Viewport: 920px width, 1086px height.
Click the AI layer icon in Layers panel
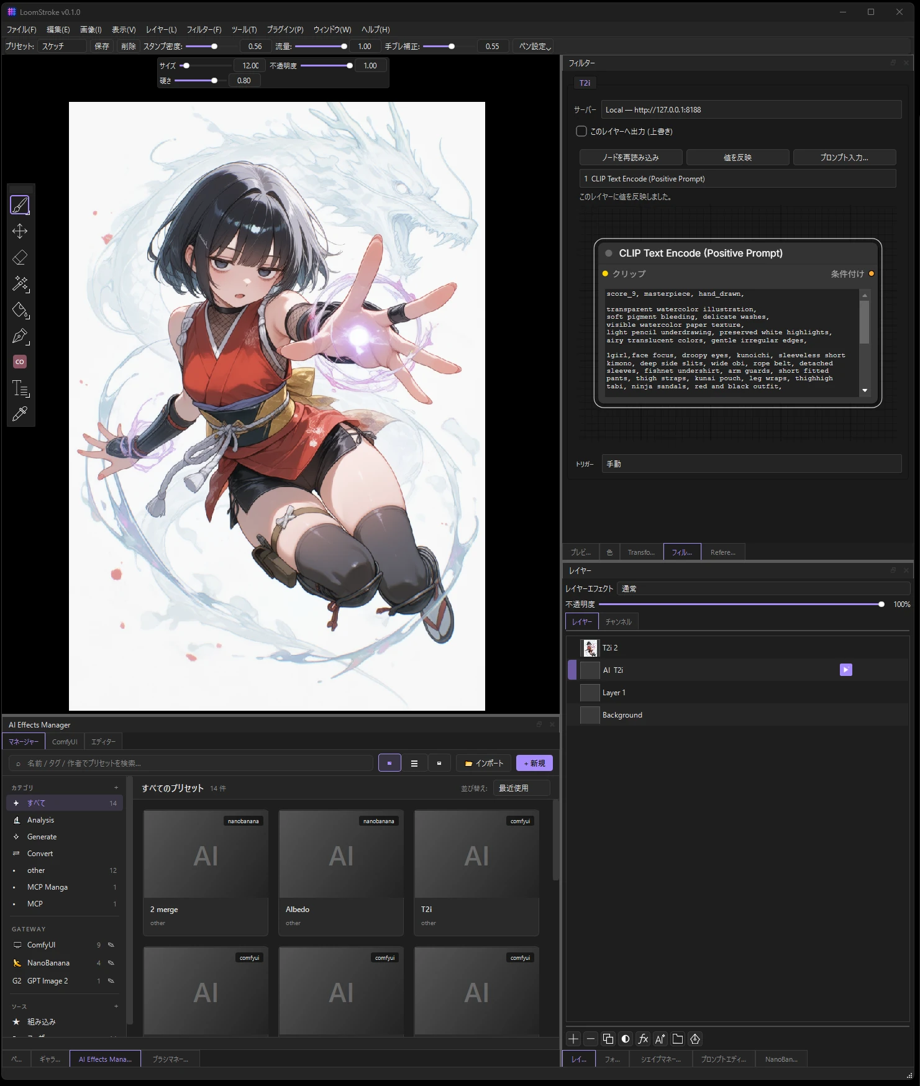pos(660,1039)
